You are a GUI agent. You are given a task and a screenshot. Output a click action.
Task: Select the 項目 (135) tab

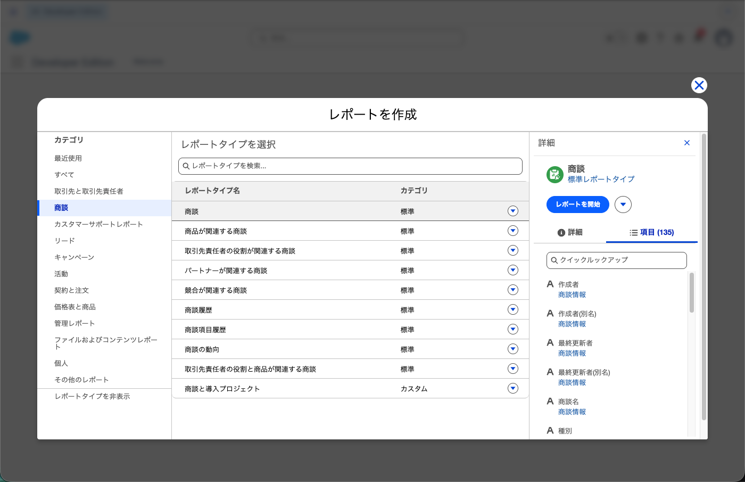[x=652, y=232]
